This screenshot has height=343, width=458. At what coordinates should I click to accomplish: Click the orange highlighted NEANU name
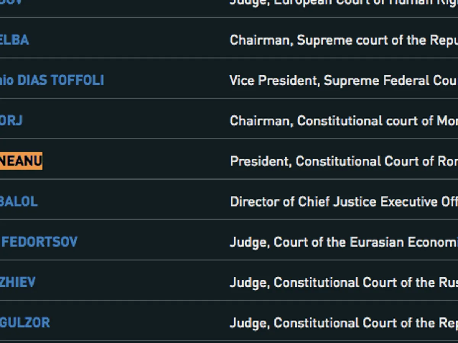[x=21, y=161]
